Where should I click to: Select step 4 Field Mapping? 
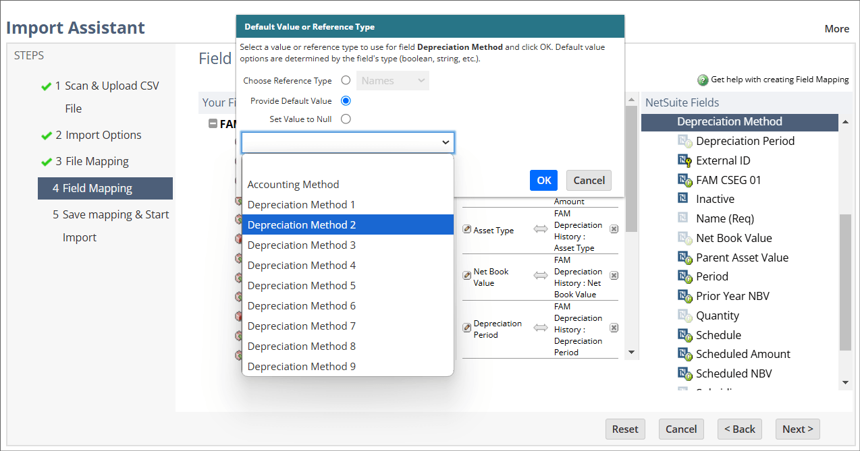[105, 188]
